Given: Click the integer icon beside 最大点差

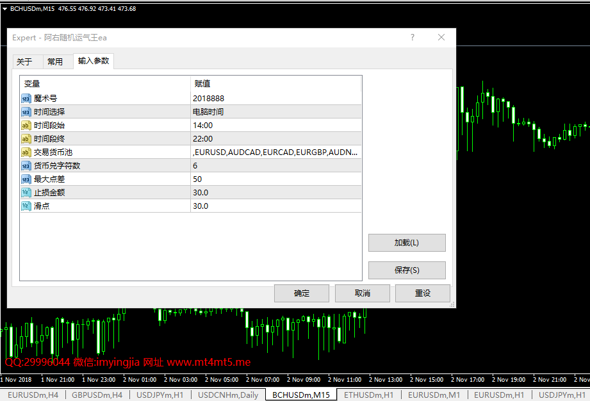Looking at the screenshot, I should [x=26, y=179].
